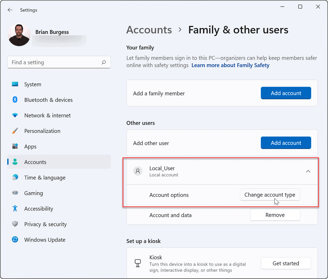Screen dimensions: 328x279
Task: Select Network & internet in sidebar
Action: coord(47,115)
